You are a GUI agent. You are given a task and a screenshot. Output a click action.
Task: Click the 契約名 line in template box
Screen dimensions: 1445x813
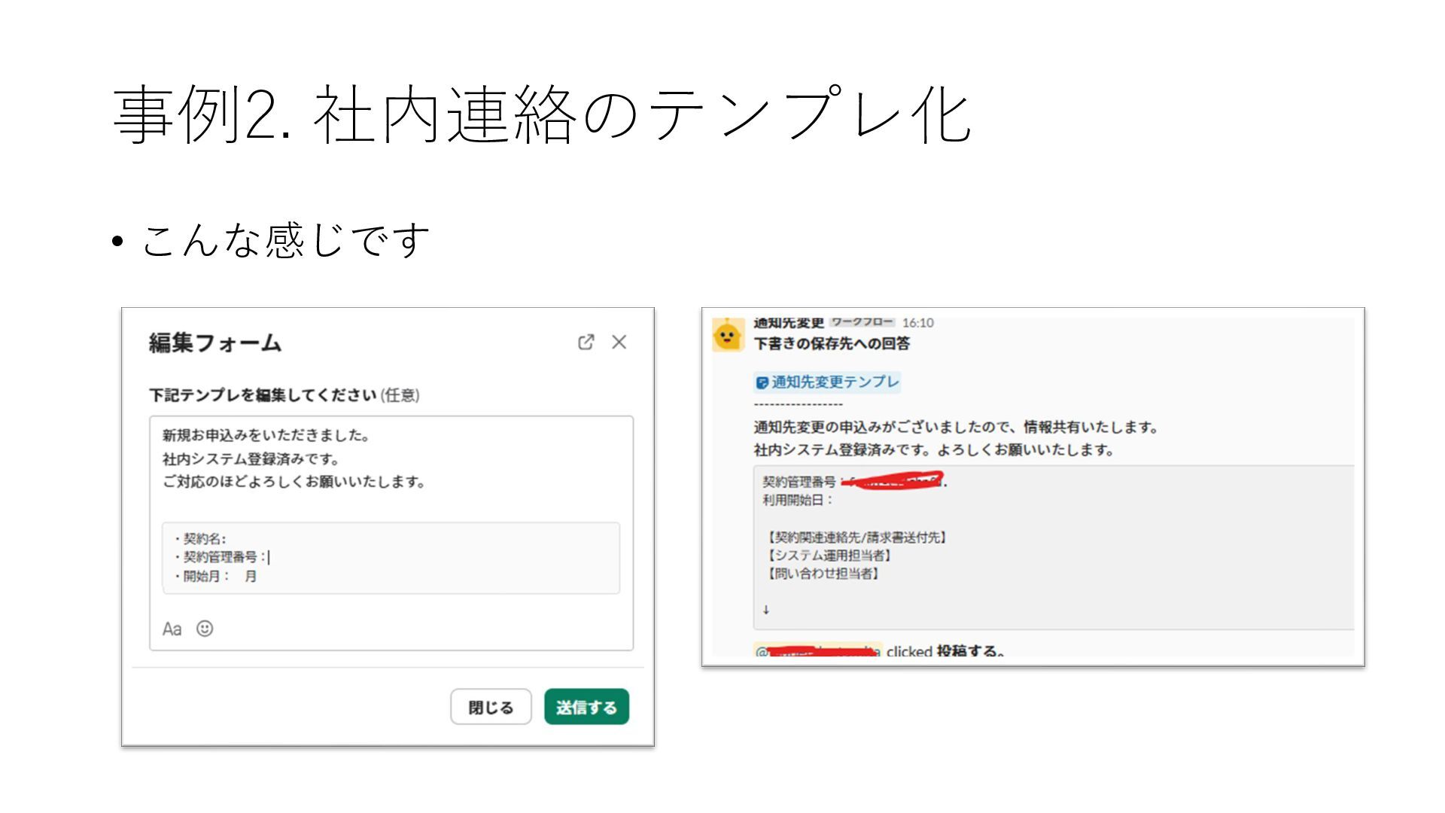pos(200,539)
